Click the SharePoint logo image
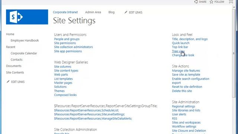The width and height of the screenshot is (238, 134). 27,17
